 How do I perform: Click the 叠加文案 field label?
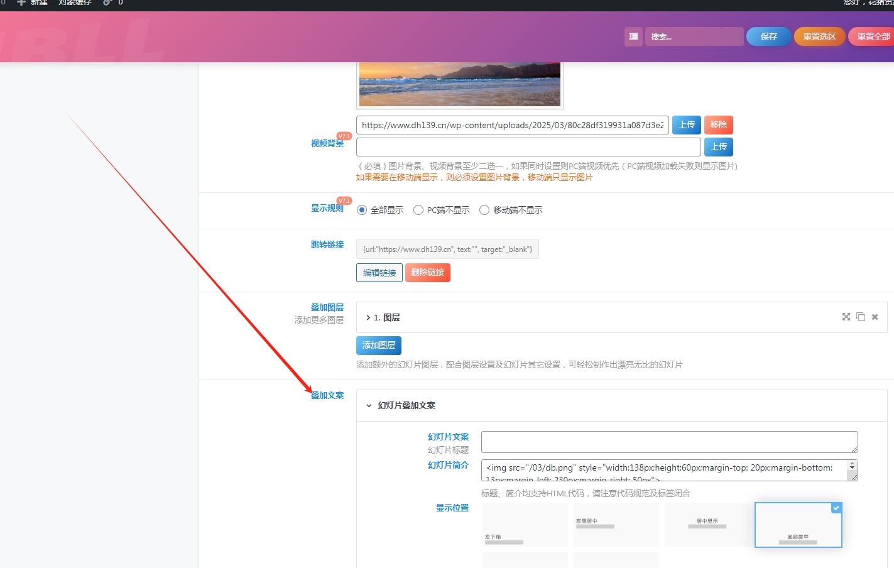327,395
